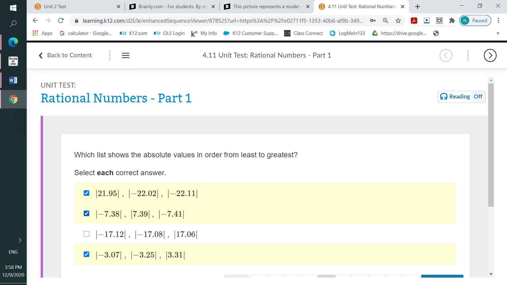
Task: Bookmark page with star icon
Action: [x=398, y=21]
